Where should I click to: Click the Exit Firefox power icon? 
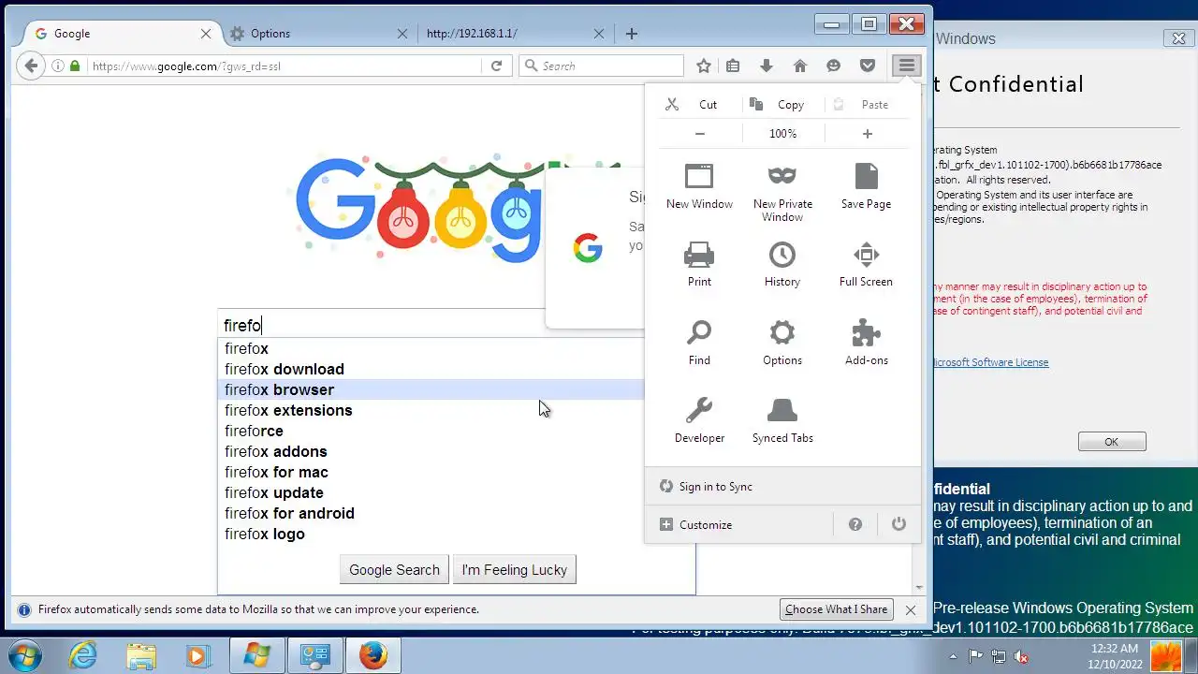coord(898,524)
